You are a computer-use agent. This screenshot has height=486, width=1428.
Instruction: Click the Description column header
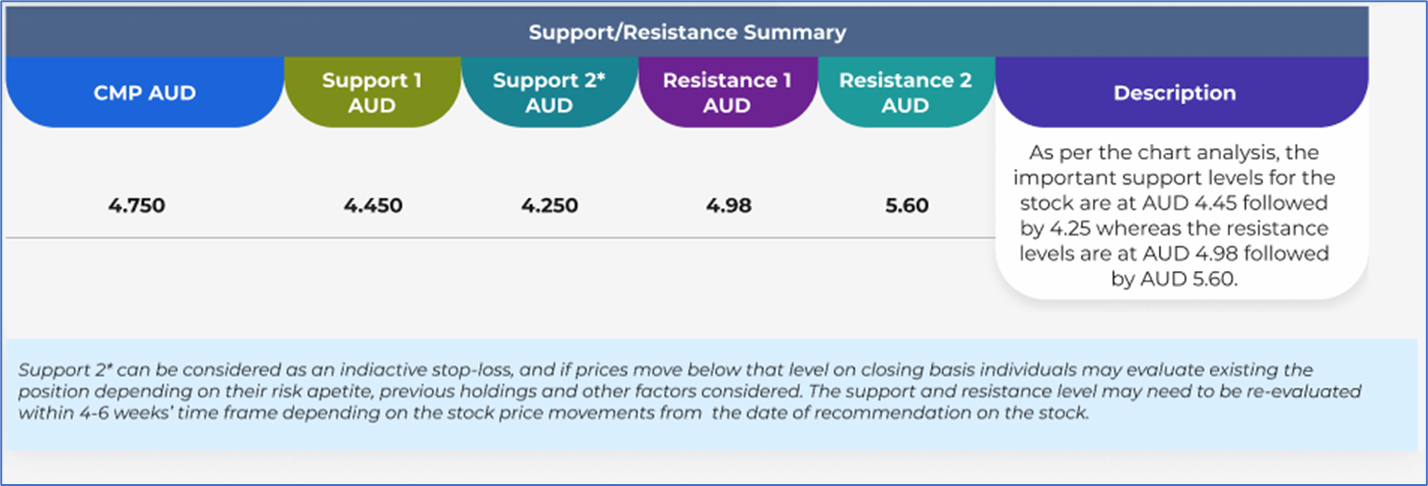point(1174,94)
